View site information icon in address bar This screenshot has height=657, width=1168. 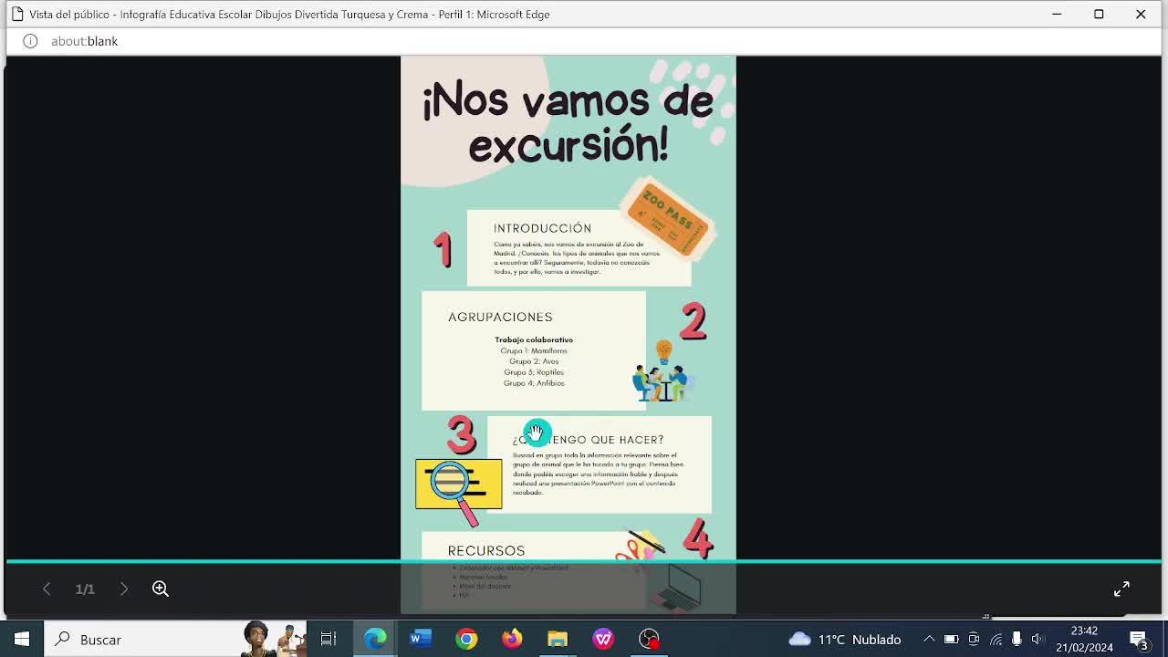(x=30, y=41)
